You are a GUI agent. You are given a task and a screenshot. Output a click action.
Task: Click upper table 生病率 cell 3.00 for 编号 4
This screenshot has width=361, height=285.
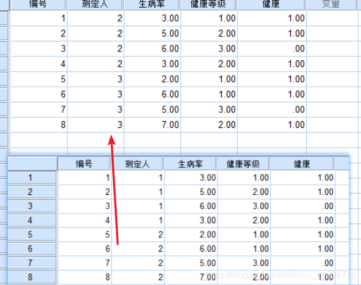pyautogui.click(x=152, y=64)
